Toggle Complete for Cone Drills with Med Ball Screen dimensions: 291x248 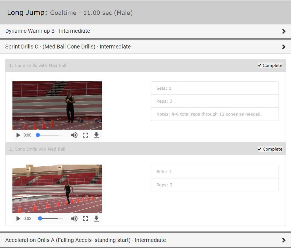click(270, 66)
